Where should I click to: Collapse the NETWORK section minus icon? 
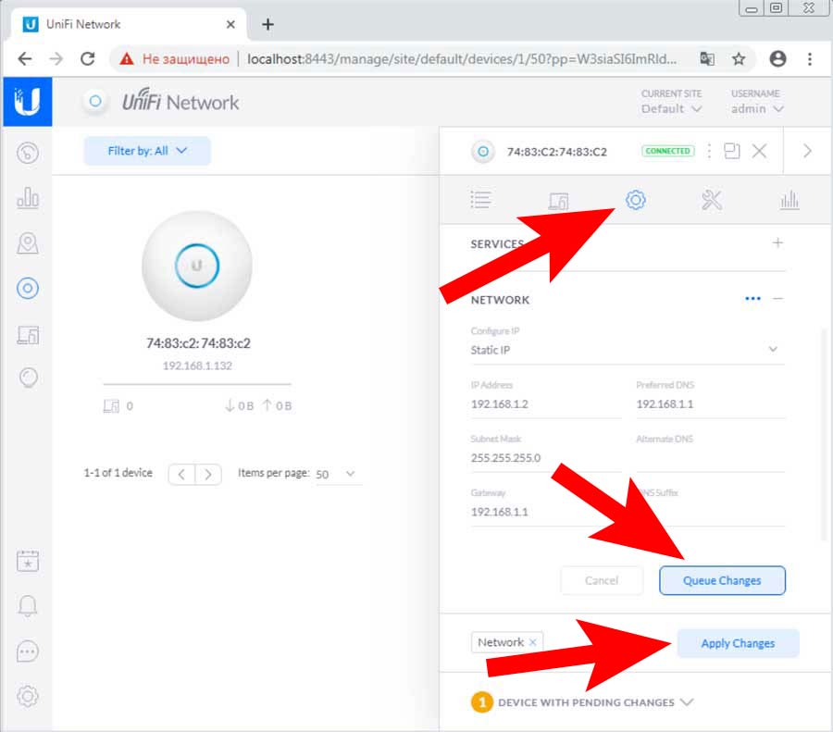tap(777, 299)
